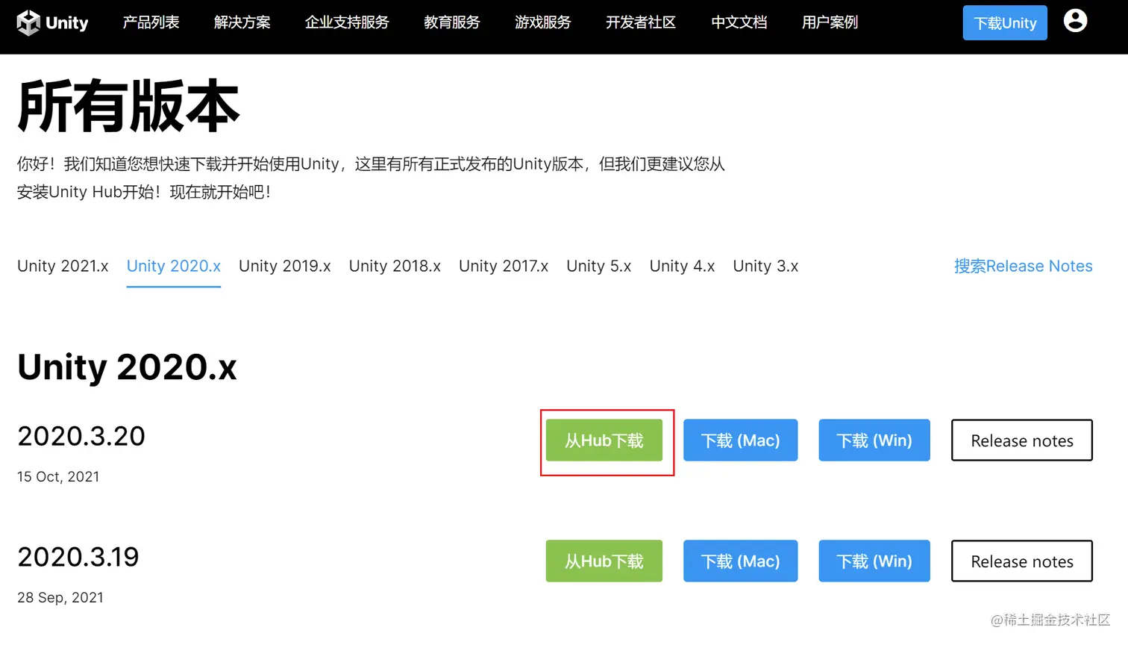Click the date 28 Sep, 2021
Screen dimensions: 1128x645
point(60,598)
